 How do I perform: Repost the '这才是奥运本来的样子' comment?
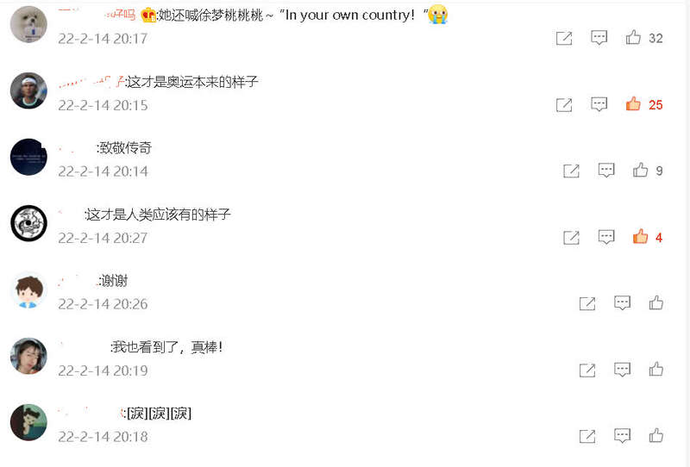[x=564, y=105]
